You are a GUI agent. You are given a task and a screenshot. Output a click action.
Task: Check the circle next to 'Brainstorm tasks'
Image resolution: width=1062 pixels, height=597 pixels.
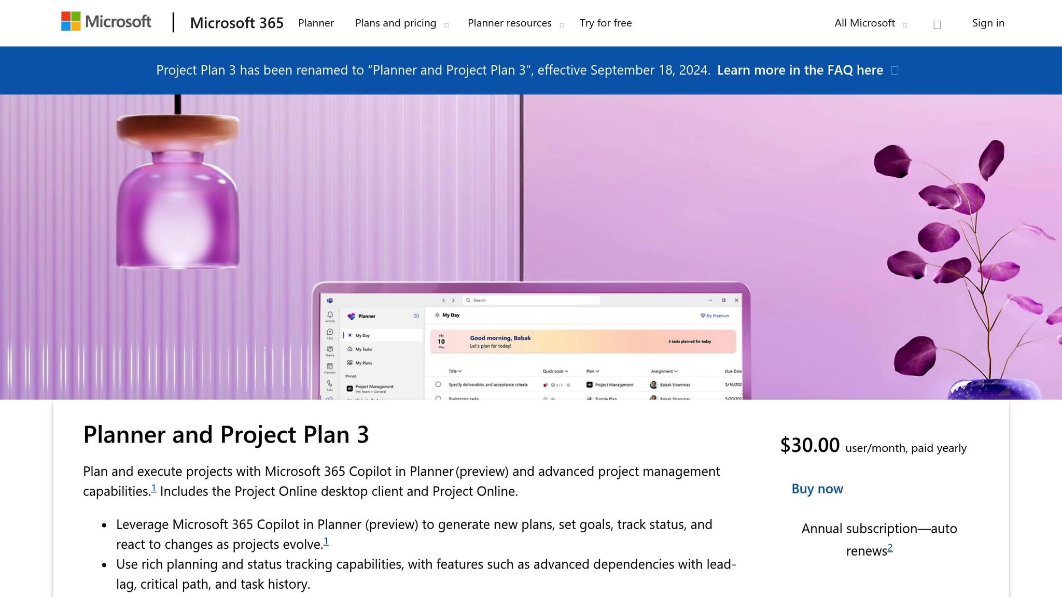point(439,399)
